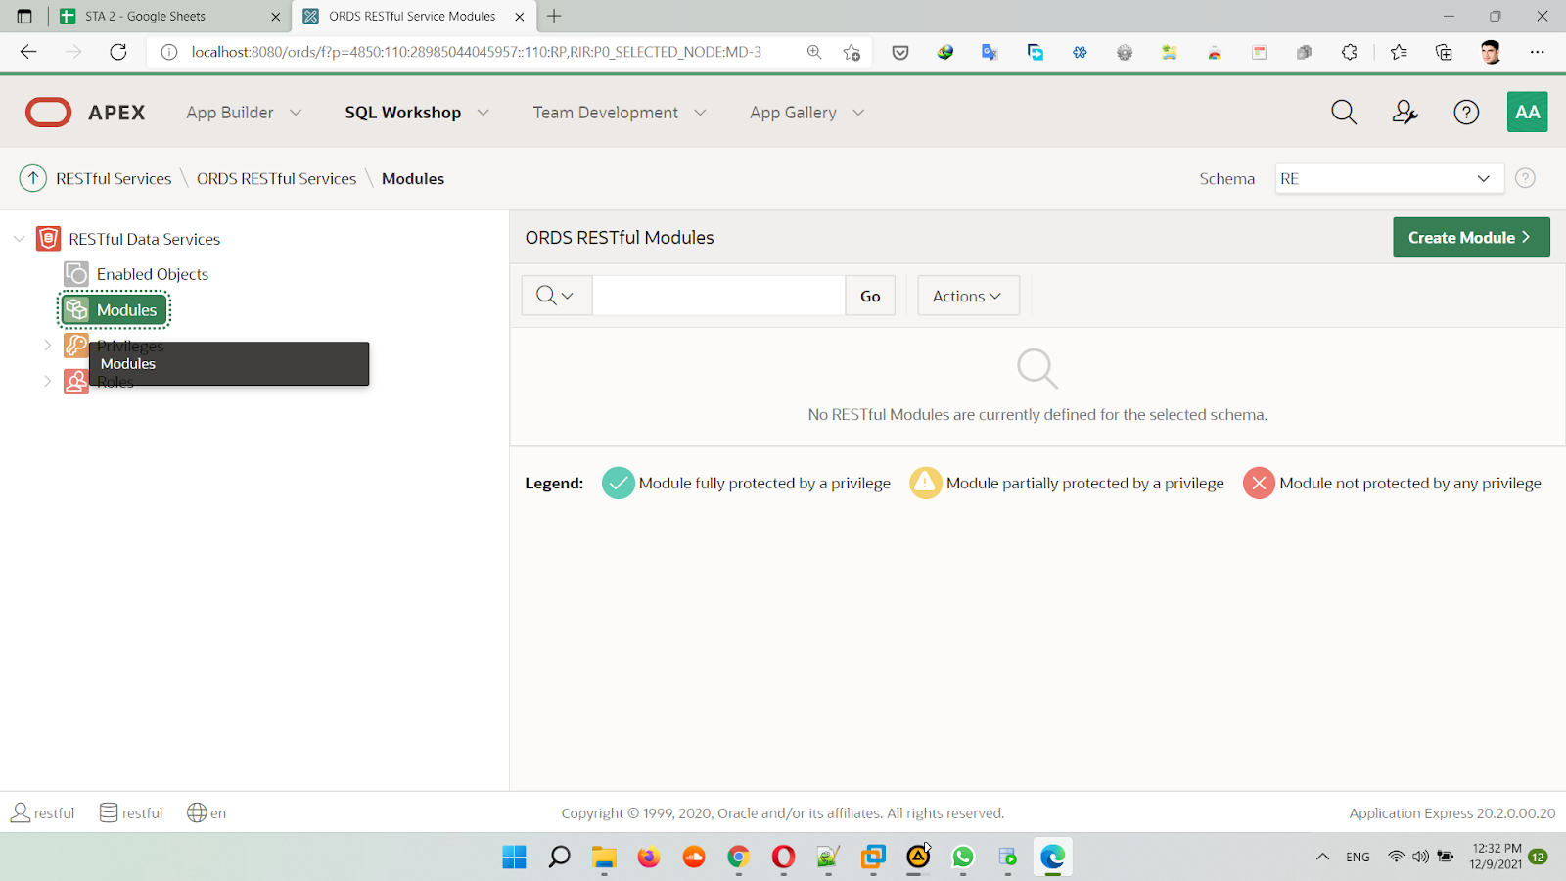Image resolution: width=1566 pixels, height=881 pixels.
Task: Open the SQL Workshop menu
Action: click(x=402, y=113)
